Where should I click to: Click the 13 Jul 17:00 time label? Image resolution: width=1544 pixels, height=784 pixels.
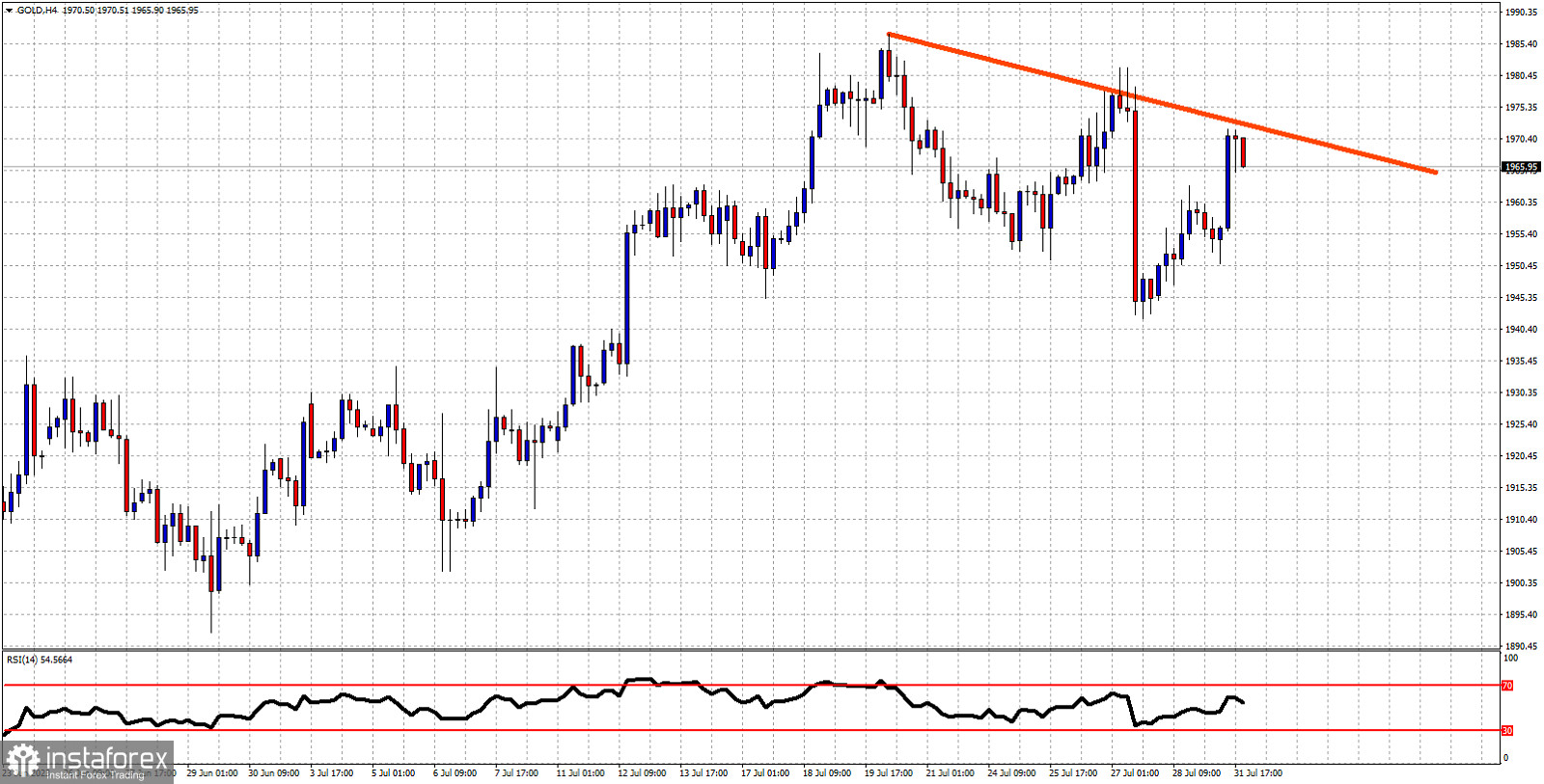tap(704, 773)
